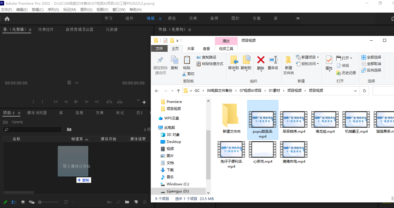Click the Insert button in Source monitor
The width and height of the screenshot is (394, 208).
[x=109, y=102]
